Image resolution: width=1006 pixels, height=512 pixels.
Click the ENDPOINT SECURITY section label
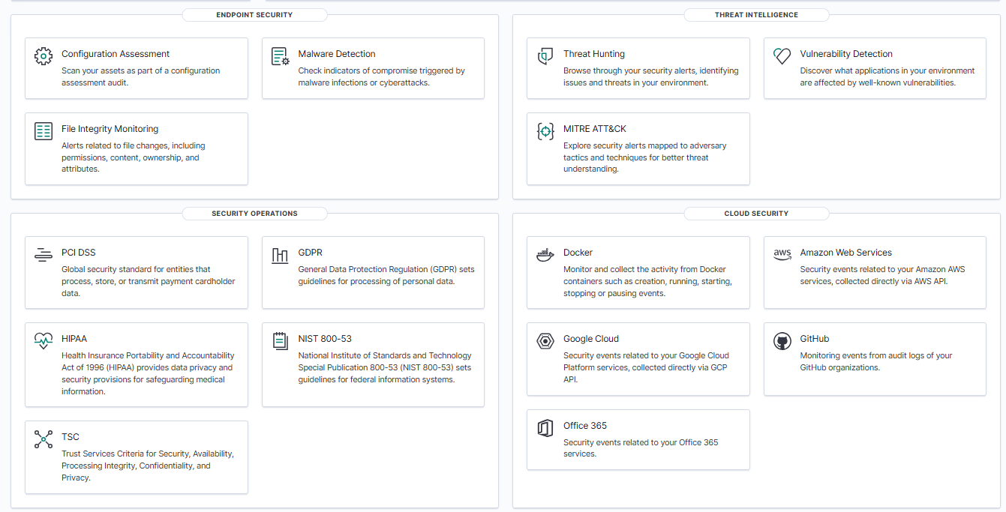(x=254, y=15)
